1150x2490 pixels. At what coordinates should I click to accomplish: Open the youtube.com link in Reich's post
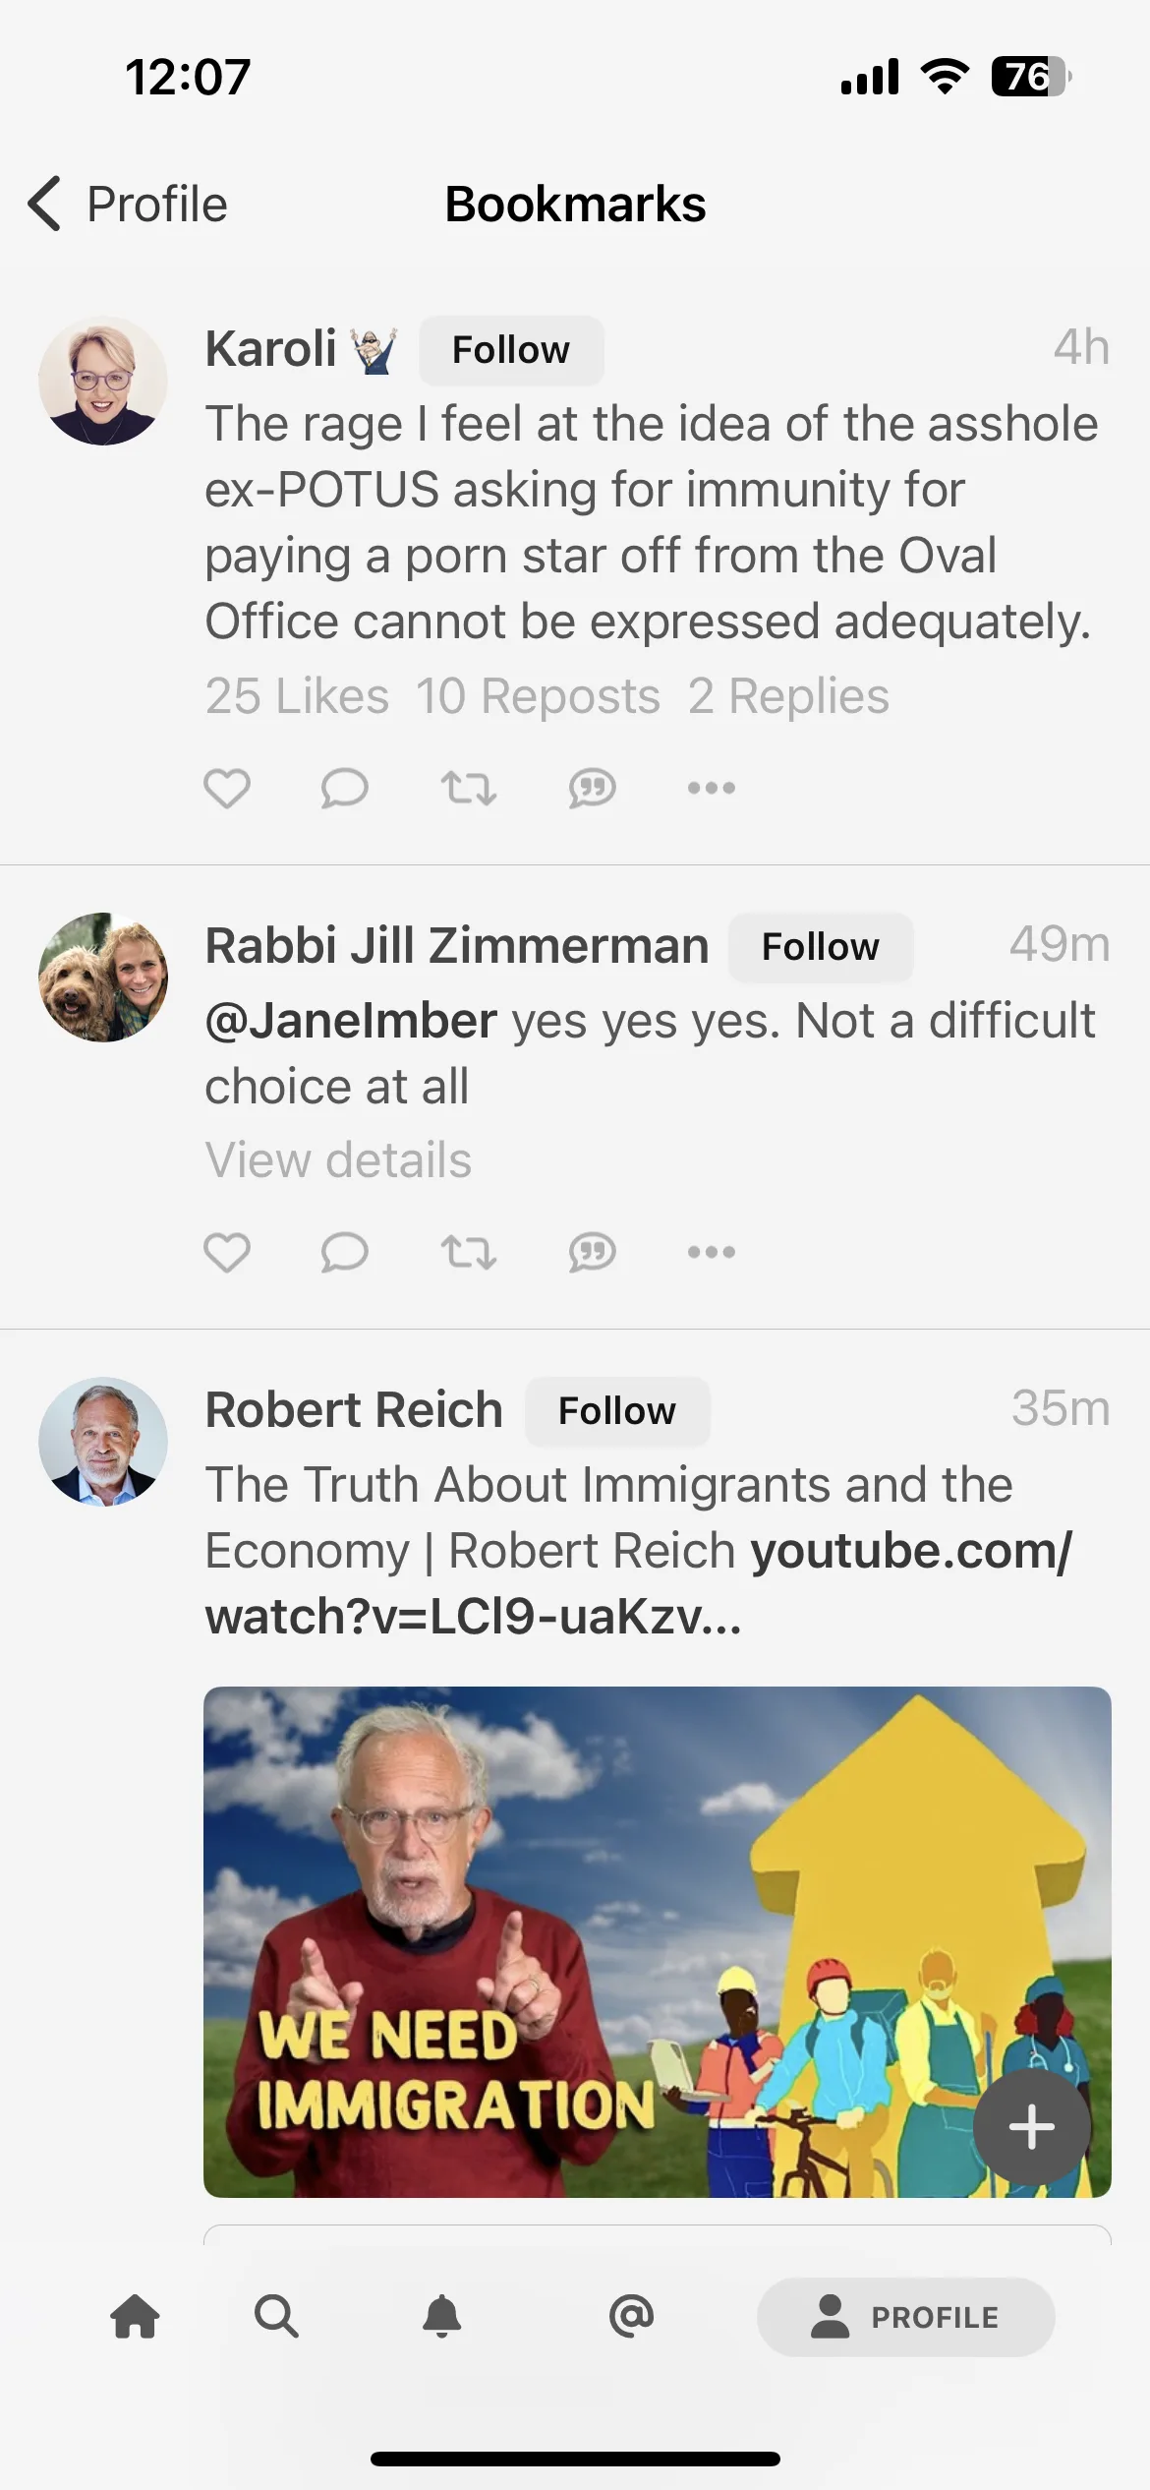click(639, 1583)
